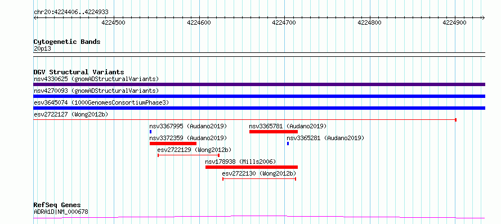Select the dark purple nsv4330625 variant bar
This screenshot has width=501, height=224.
click(x=259, y=84)
